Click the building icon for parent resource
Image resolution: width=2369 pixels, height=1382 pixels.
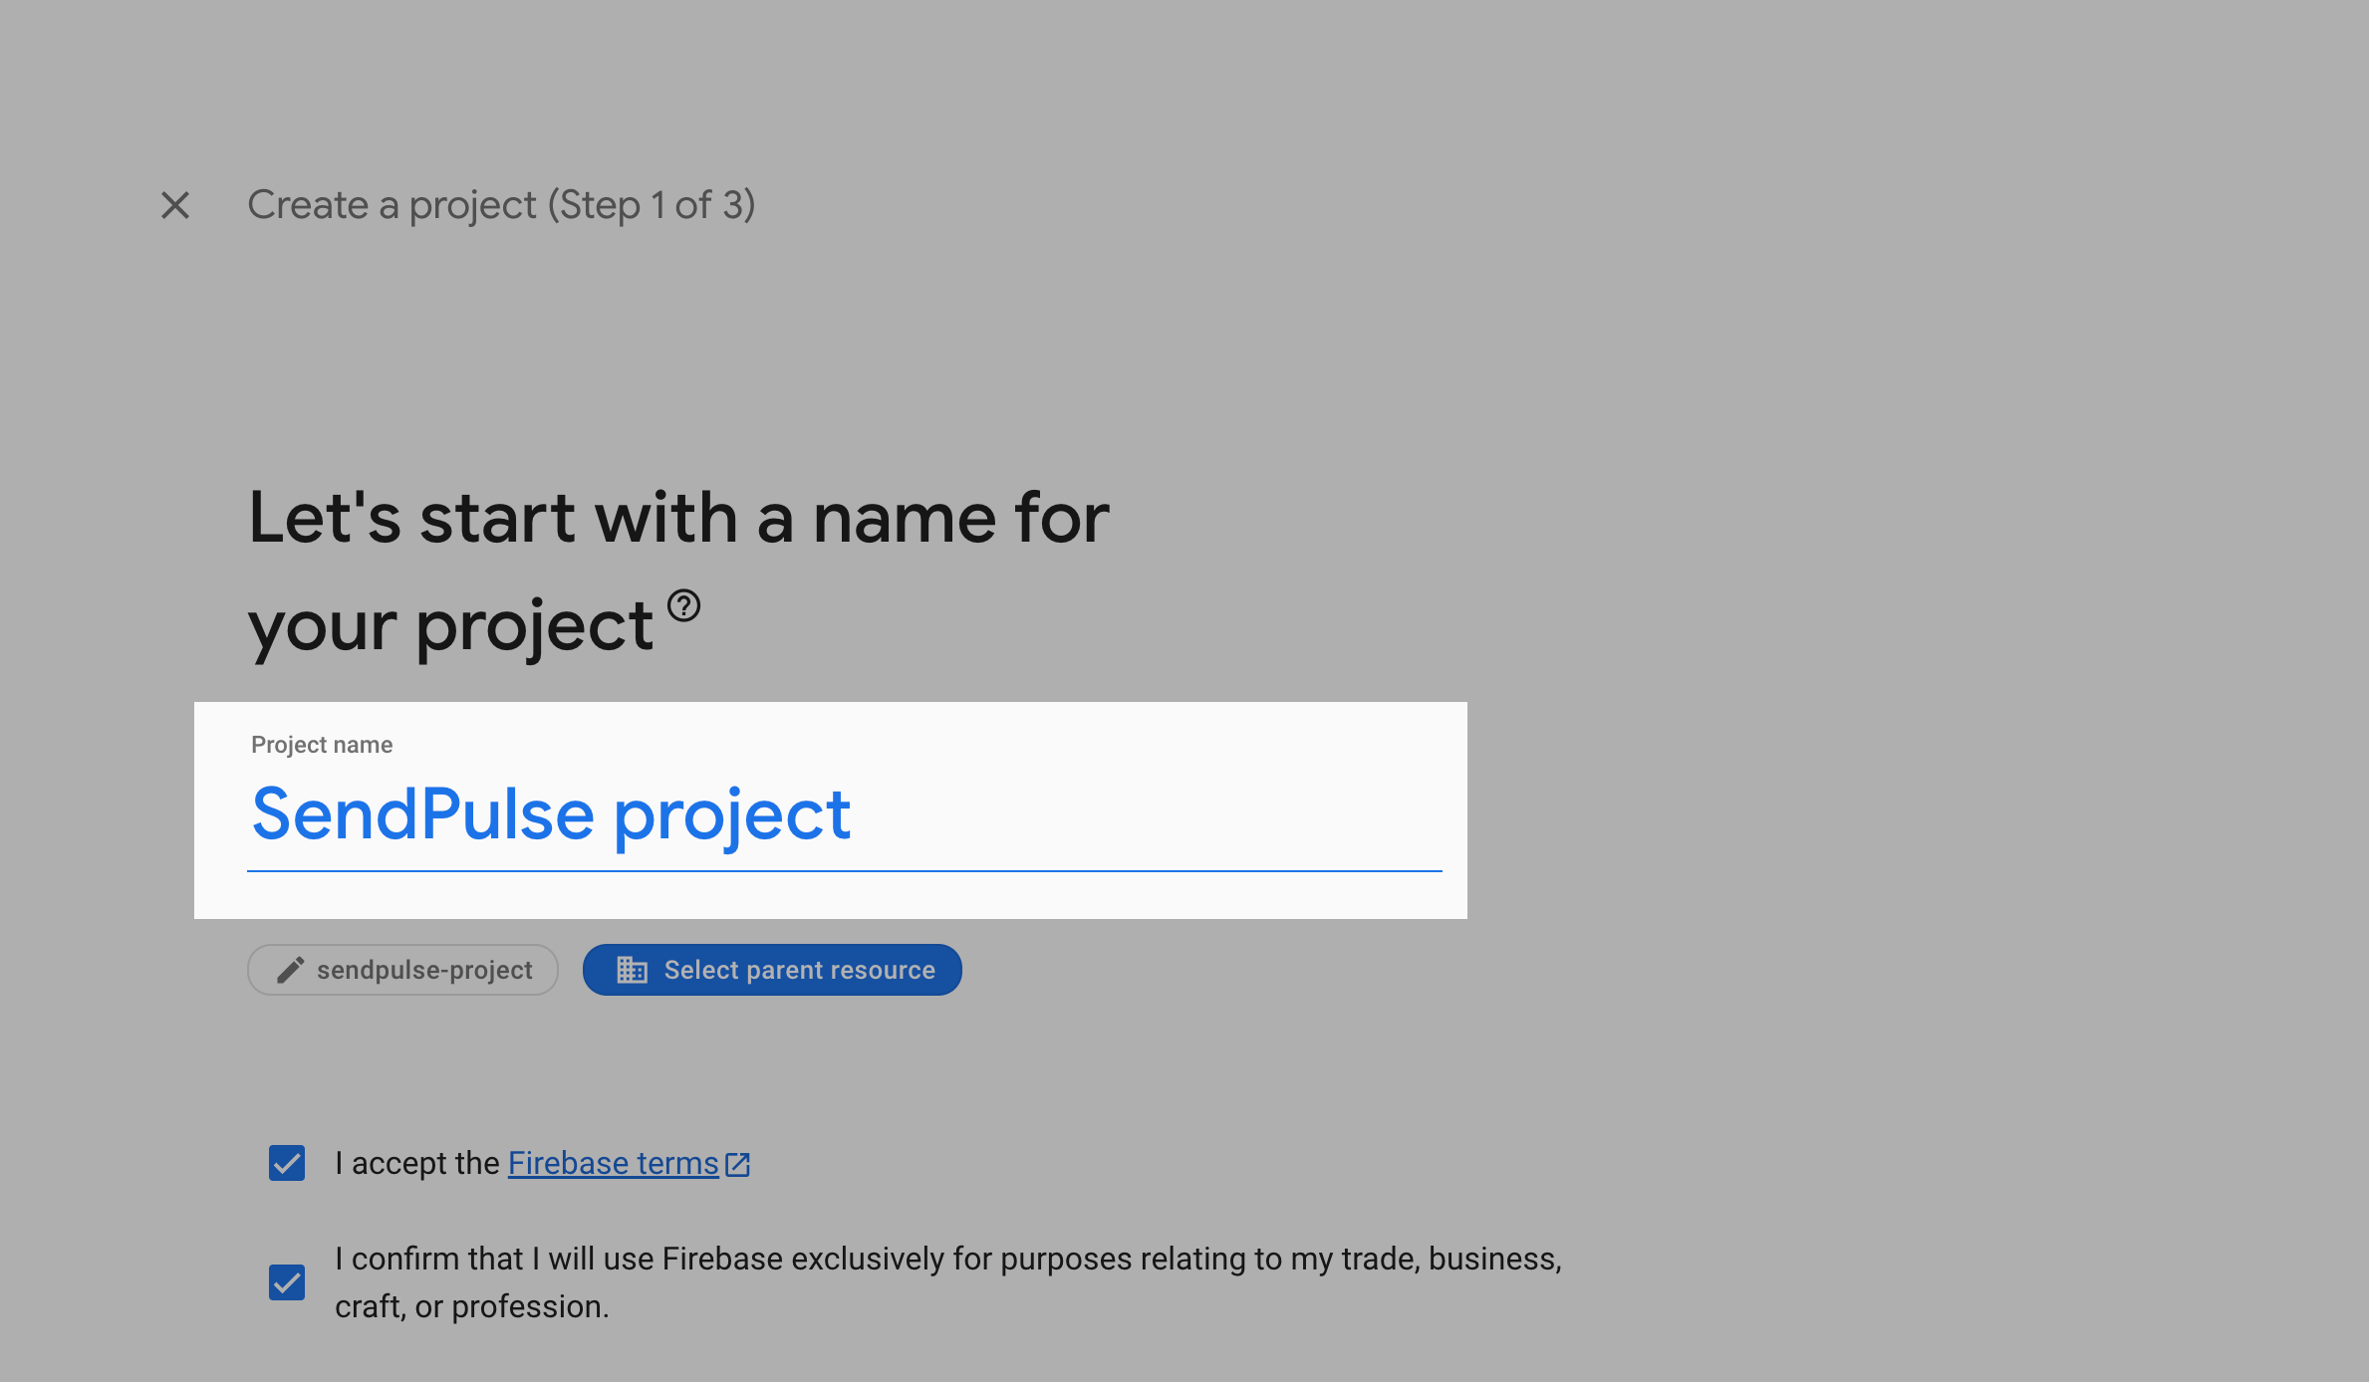point(632,970)
